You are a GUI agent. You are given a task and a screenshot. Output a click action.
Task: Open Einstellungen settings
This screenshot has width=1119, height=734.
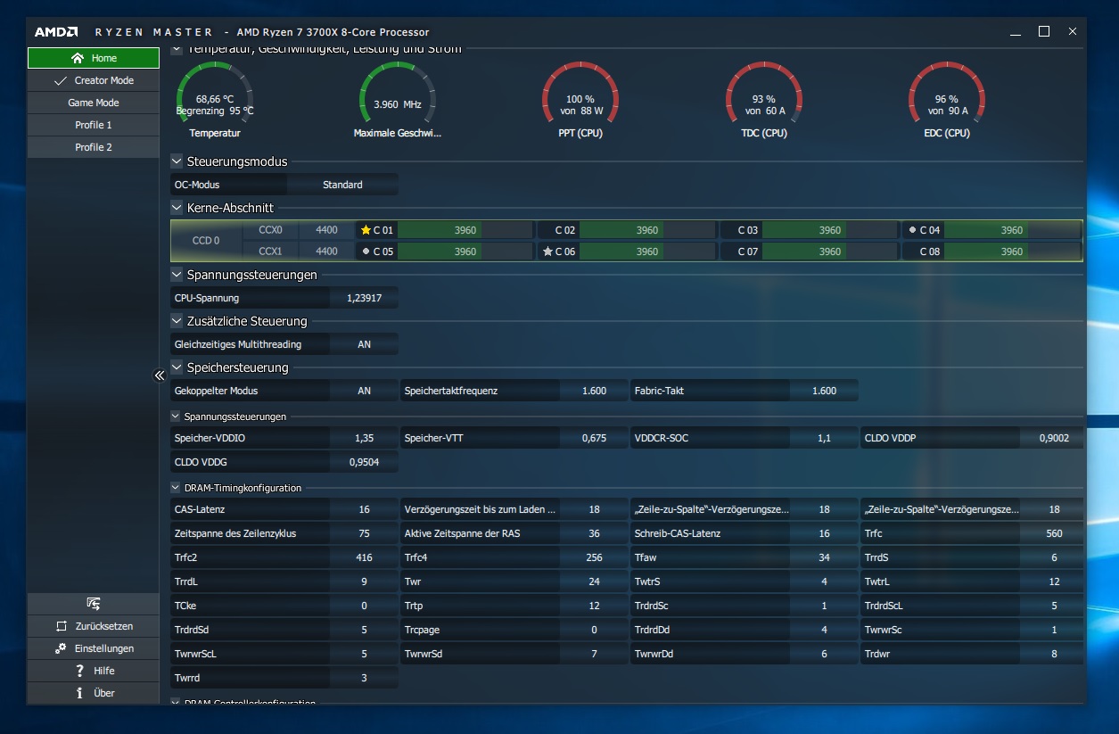pos(94,648)
